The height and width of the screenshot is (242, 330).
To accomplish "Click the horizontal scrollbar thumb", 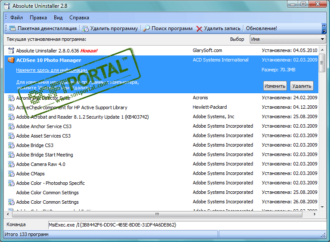I will (157, 214).
